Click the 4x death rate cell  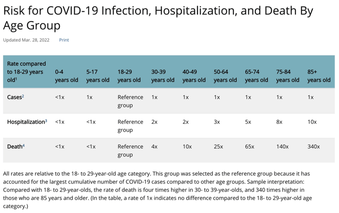point(154,147)
